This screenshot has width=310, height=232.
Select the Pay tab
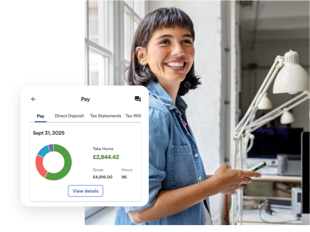(x=40, y=116)
